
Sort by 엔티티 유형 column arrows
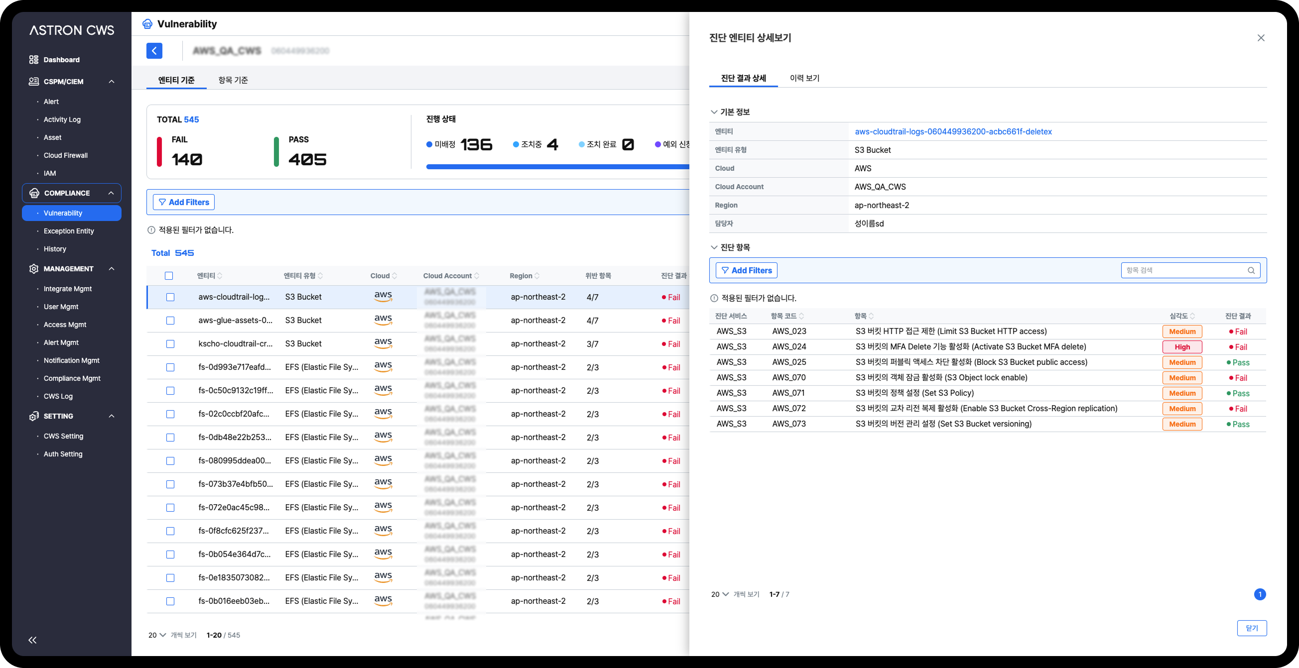tap(321, 276)
